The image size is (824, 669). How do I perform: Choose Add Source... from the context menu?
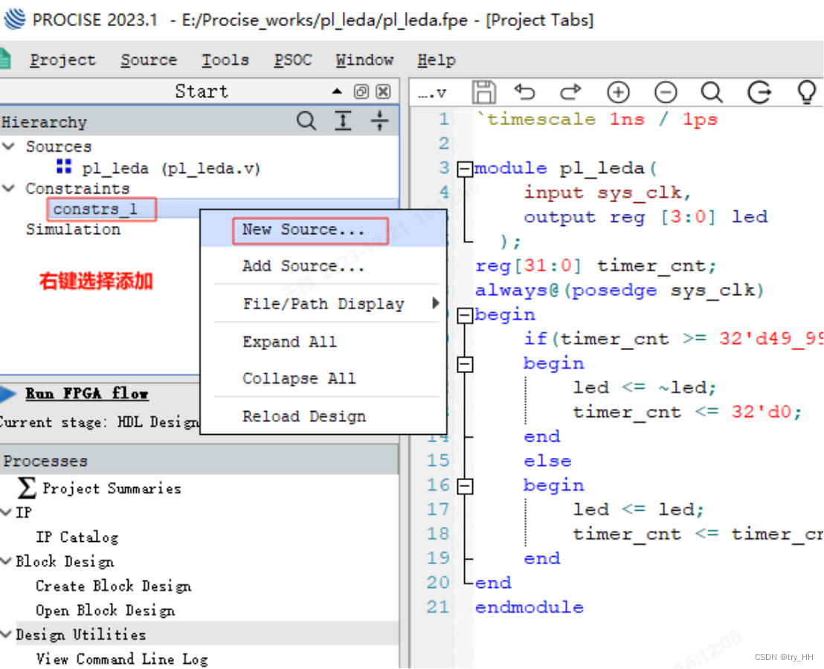click(324, 265)
